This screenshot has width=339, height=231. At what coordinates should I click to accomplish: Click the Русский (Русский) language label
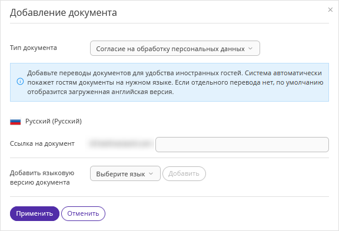click(x=54, y=121)
